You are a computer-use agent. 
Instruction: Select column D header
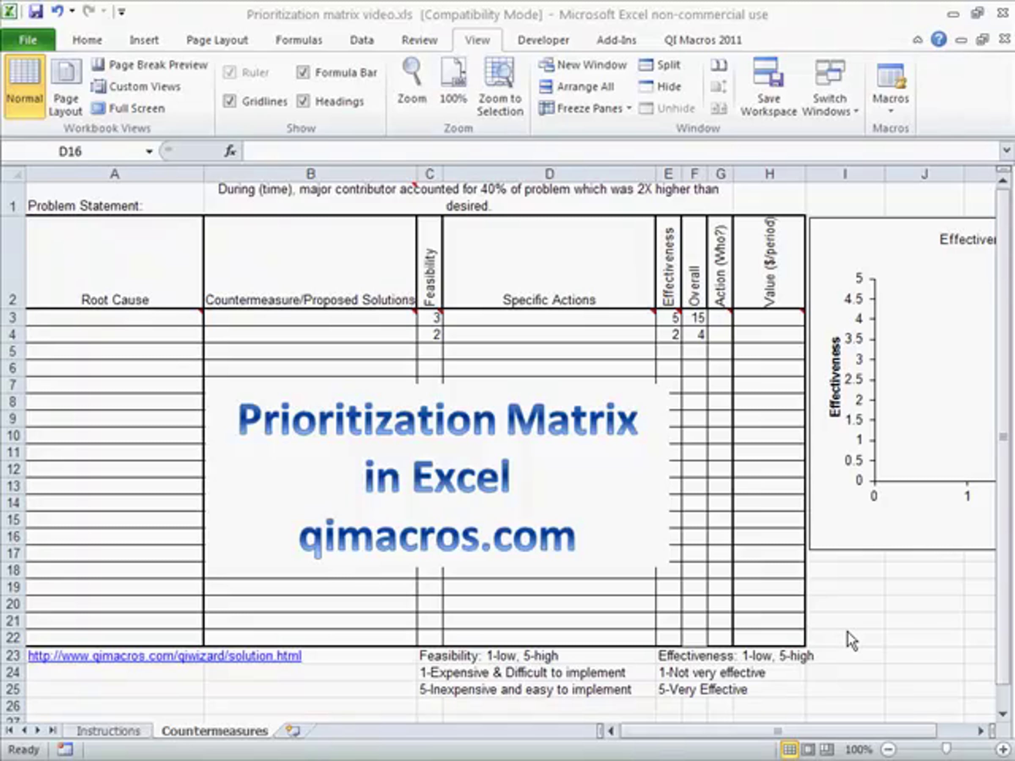coord(549,174)
